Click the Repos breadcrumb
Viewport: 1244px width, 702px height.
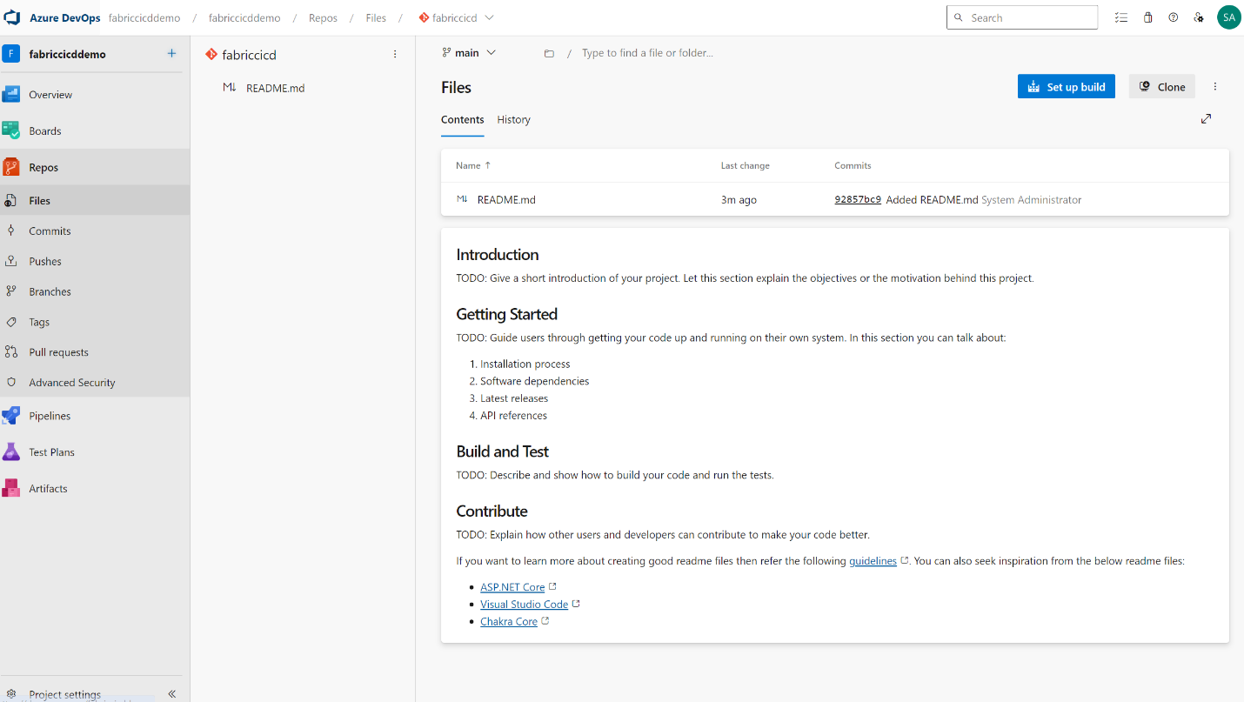(x=323, y=17)
